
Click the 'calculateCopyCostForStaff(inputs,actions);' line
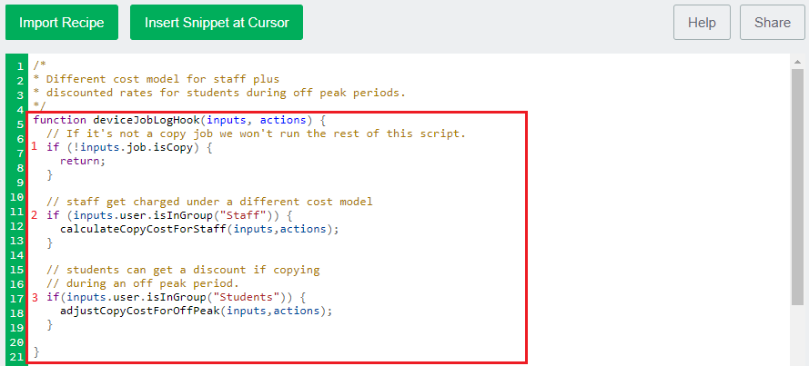tap(199, 229)
